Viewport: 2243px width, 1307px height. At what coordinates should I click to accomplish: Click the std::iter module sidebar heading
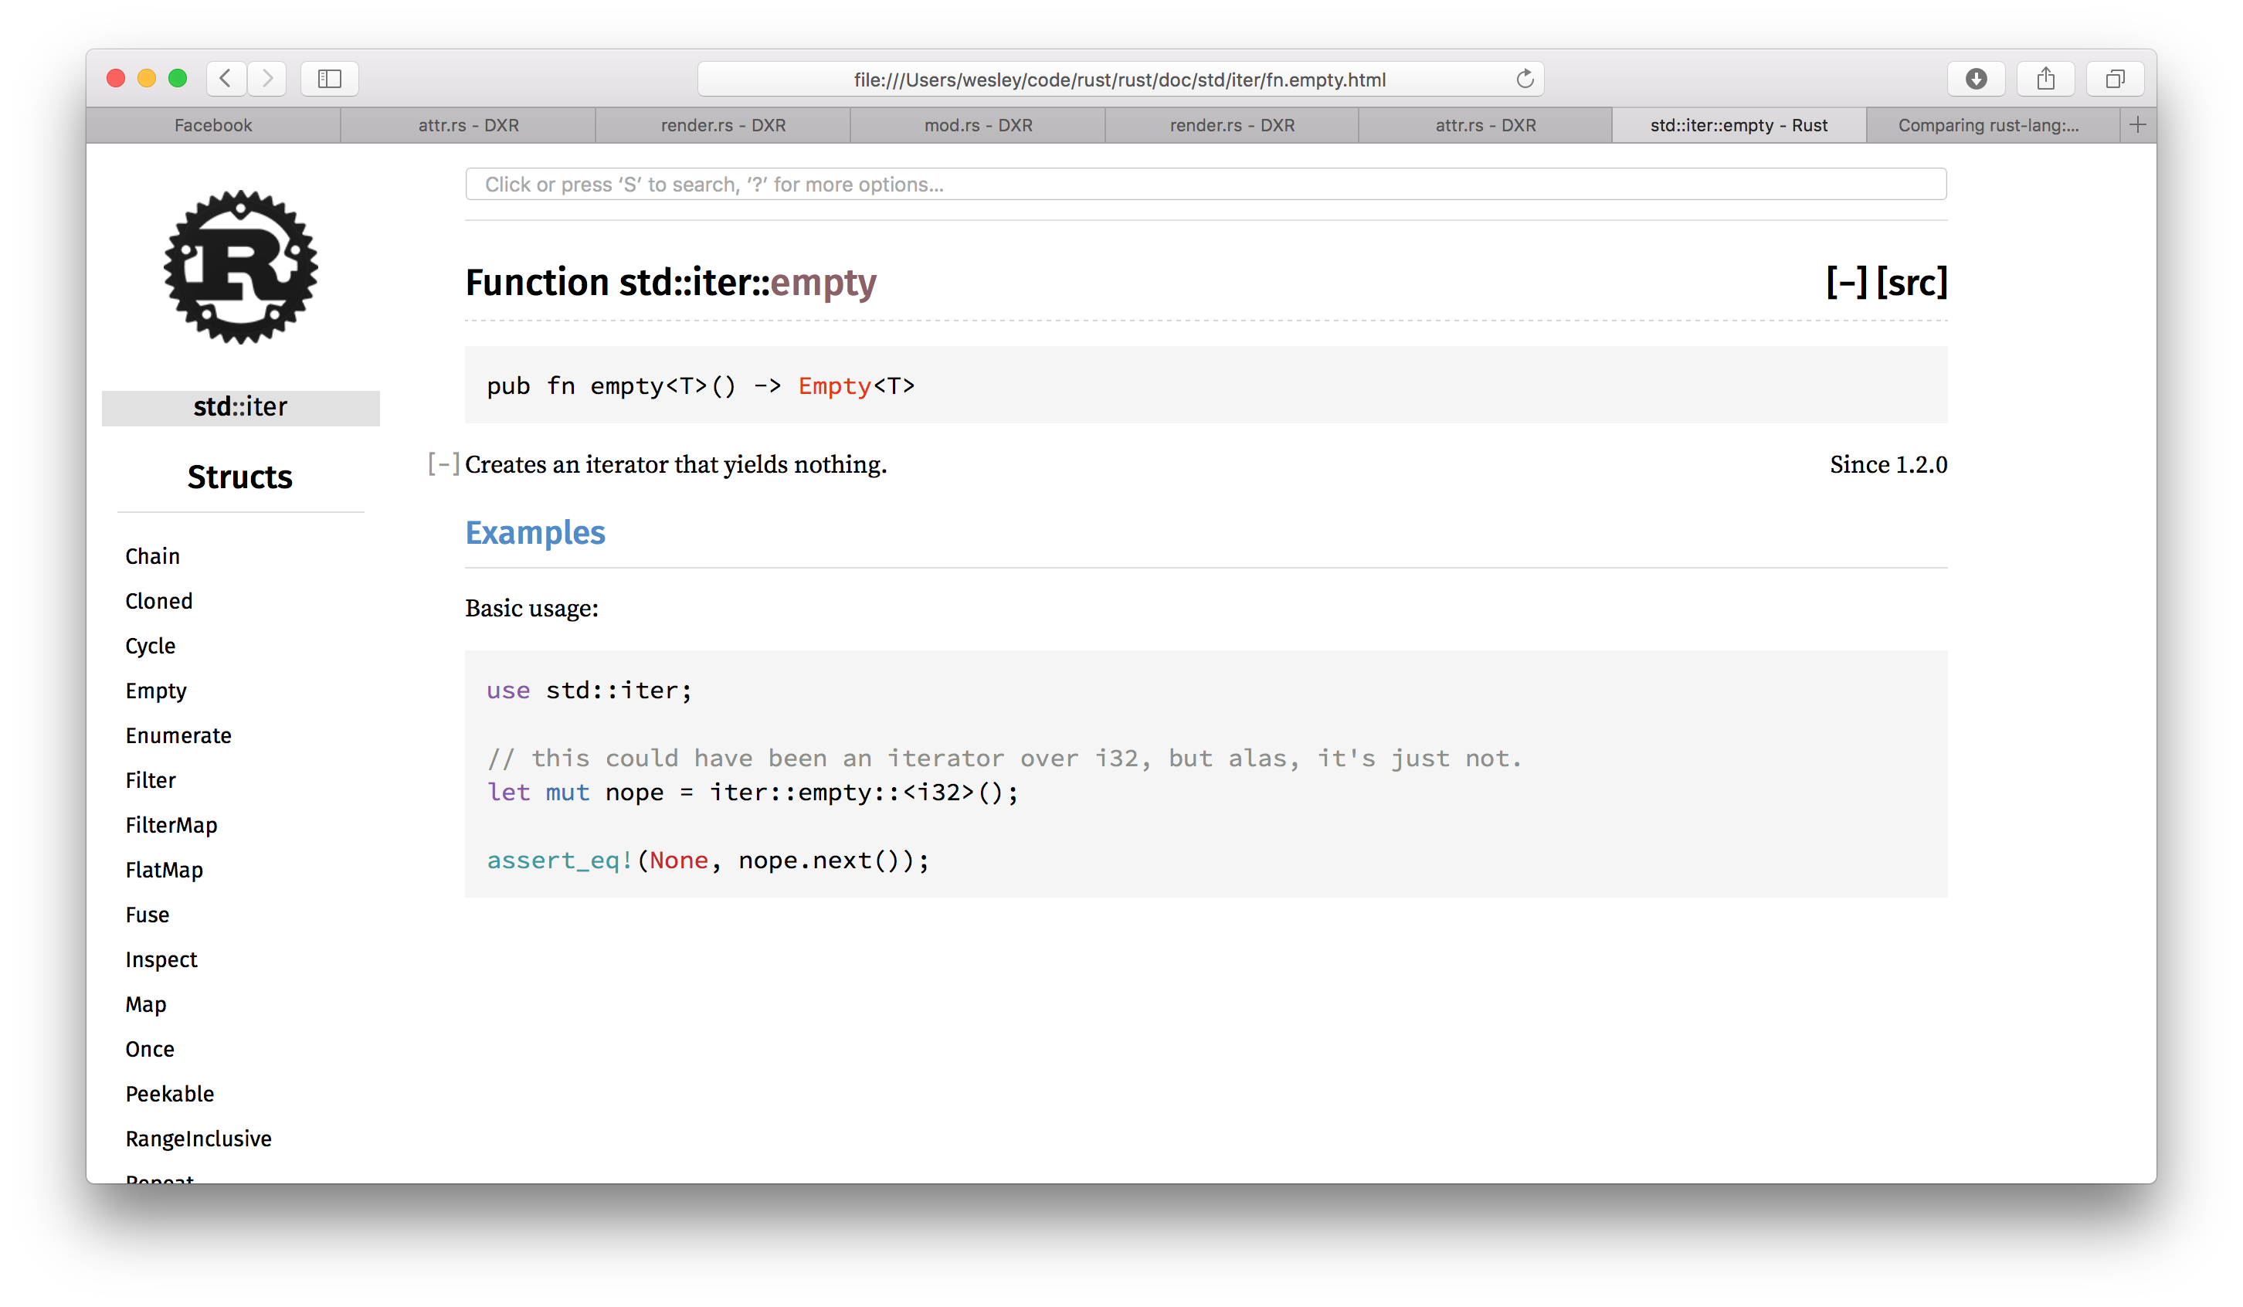coord(240,407)
